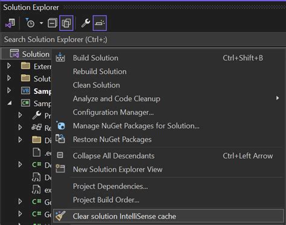
Task: Expand the bold VB Sample project
Action: point(9,90)
